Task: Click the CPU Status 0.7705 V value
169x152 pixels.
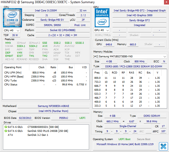Action: [81, 85]
